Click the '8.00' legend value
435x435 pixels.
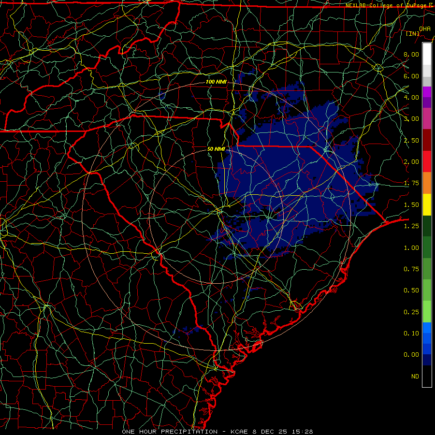point(411,54)
